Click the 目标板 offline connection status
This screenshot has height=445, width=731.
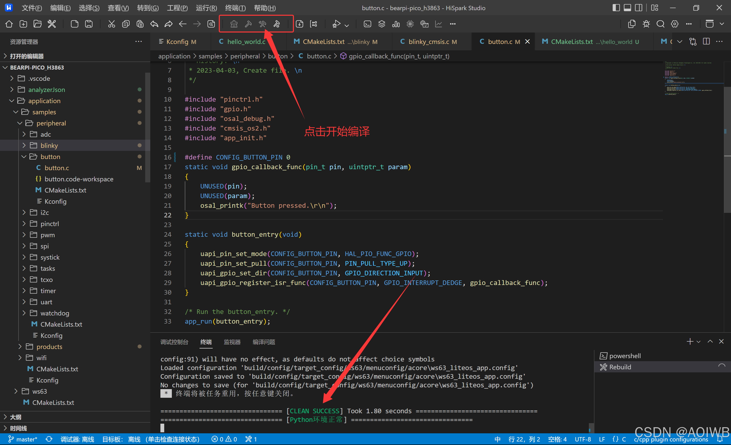point(151,439)
